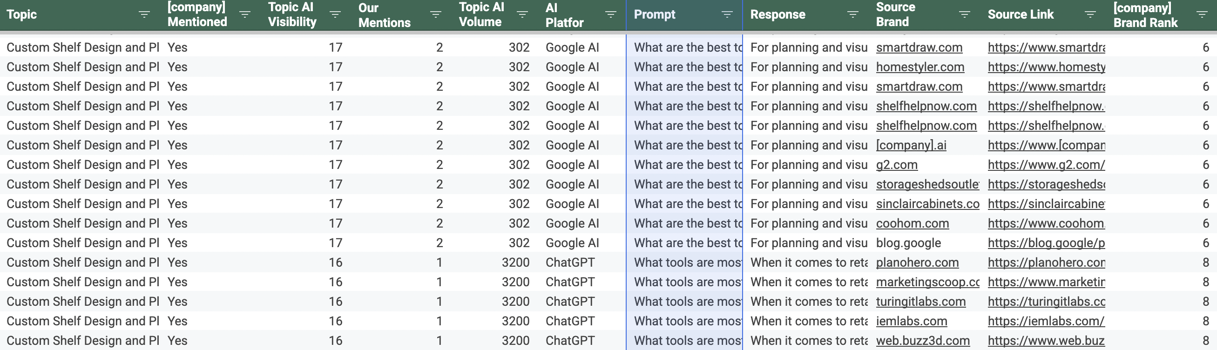
Task: Open the g2.com source brand link
Action: [x=897, y=165]
